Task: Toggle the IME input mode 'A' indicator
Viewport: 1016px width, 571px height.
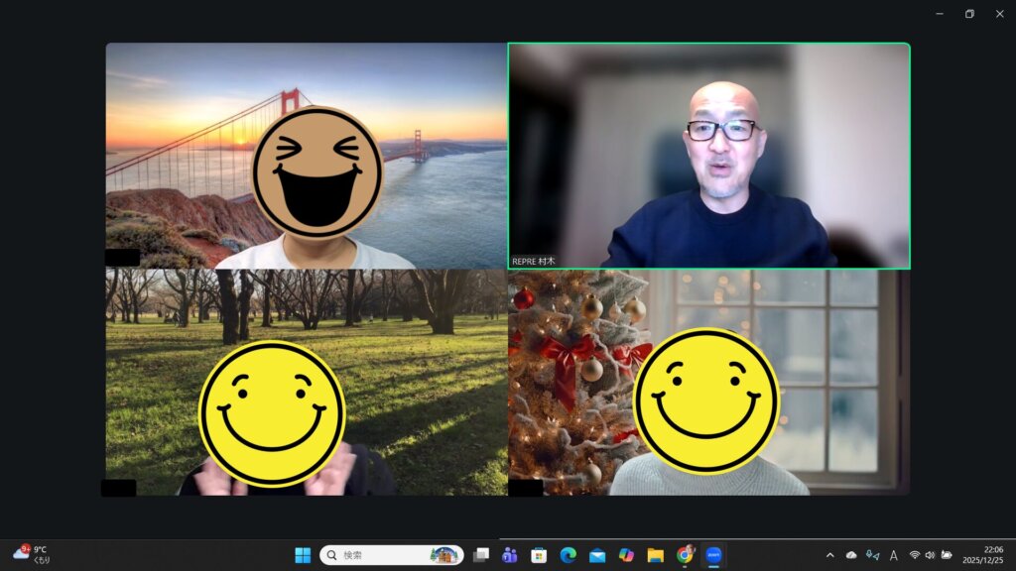Action: click(x=893, y=555)
